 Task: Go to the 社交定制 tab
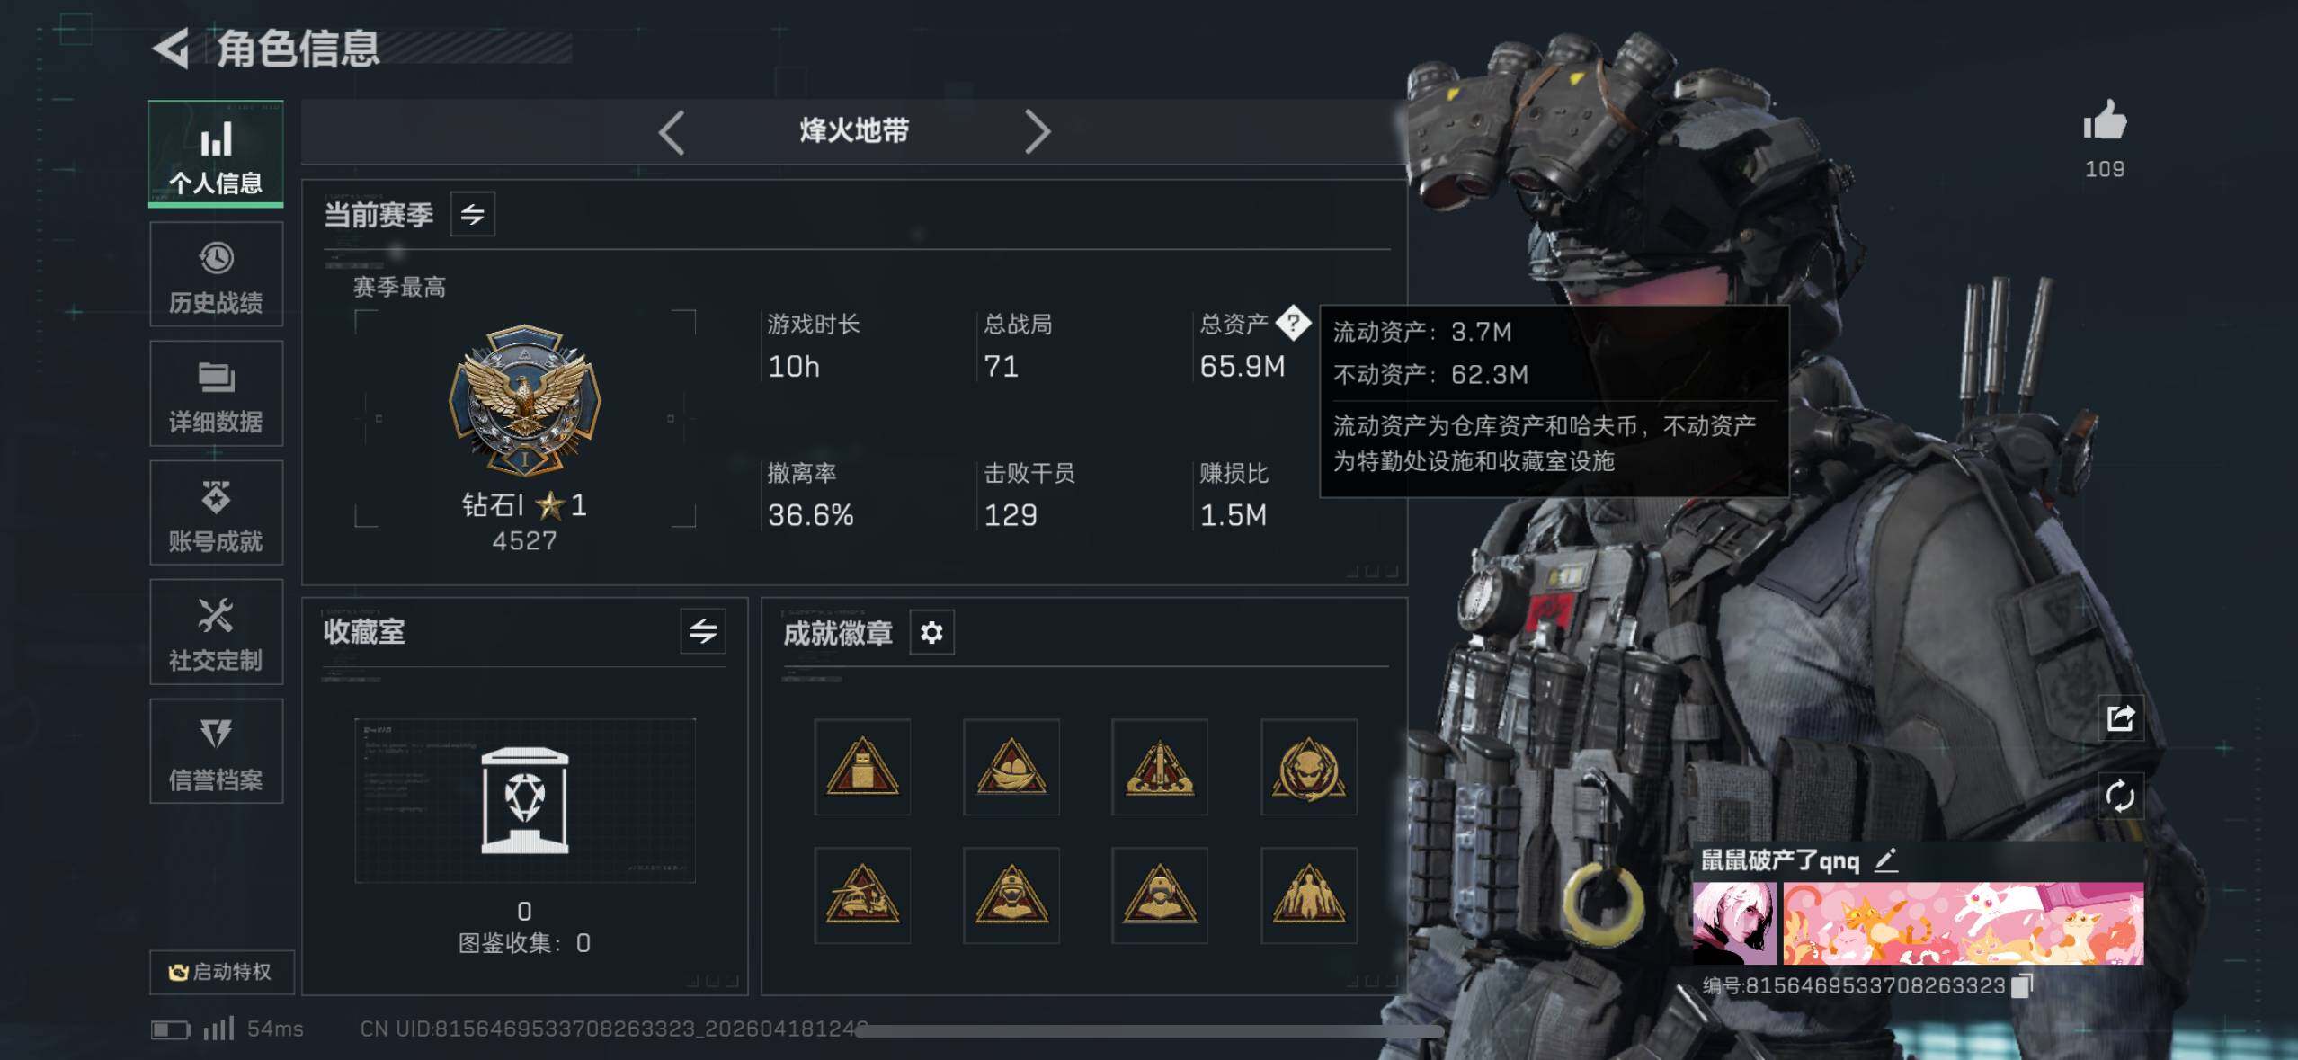(216, 632)
